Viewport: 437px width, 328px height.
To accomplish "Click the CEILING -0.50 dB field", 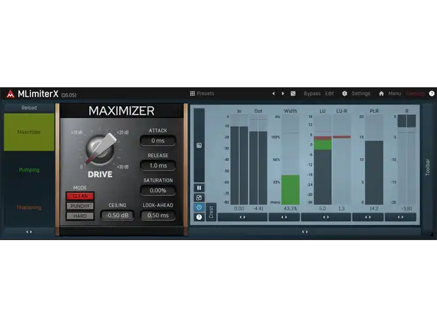I will [117, 215].
